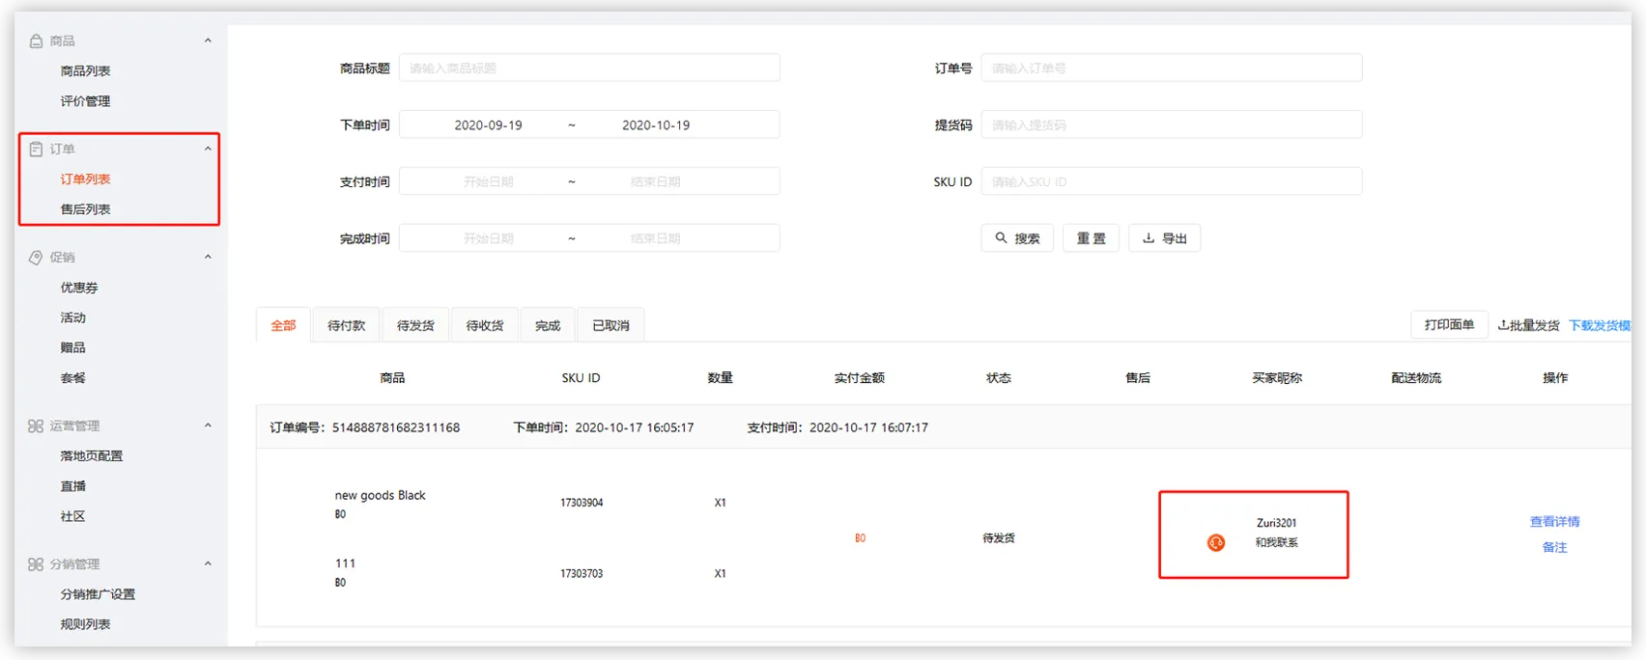1646x660 pixels.
Task: Open 优惠券 in the sidebar
Action: pyautogui.click(x=79, y=288)
